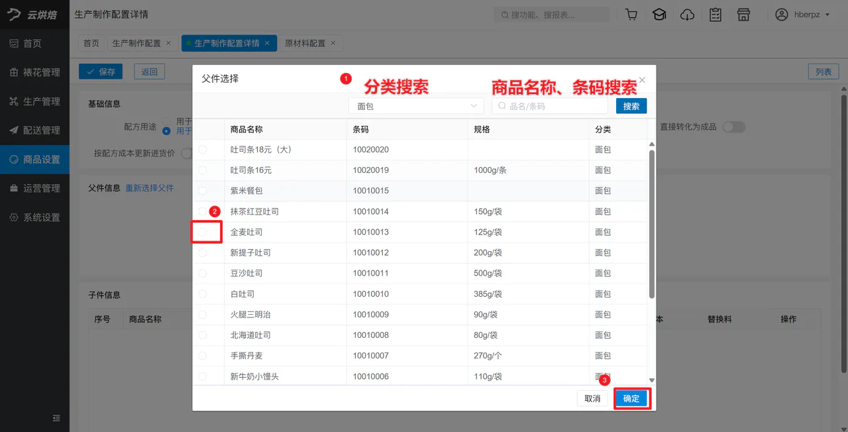Click the graduation cap tutorial icon
848x432 pixels.
click(659, 15)
